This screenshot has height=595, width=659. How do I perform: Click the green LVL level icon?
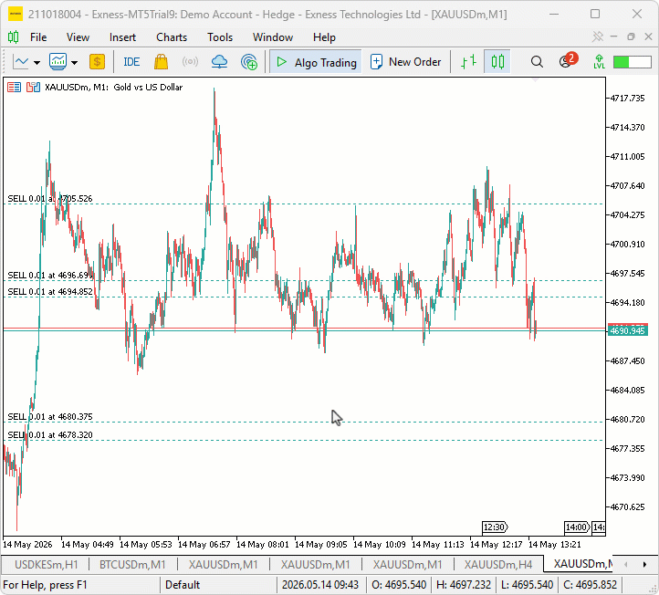click(600, 62)
